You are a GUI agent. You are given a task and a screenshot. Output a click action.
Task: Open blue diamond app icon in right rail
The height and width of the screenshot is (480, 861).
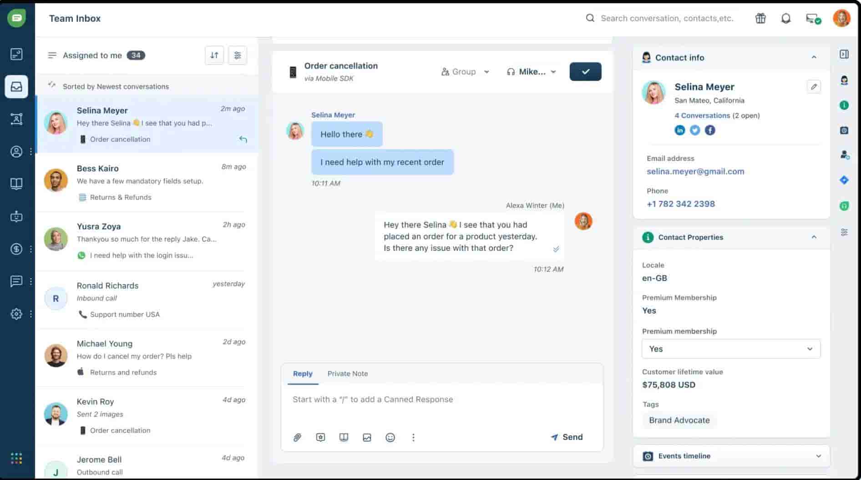[x=844, y=180]
